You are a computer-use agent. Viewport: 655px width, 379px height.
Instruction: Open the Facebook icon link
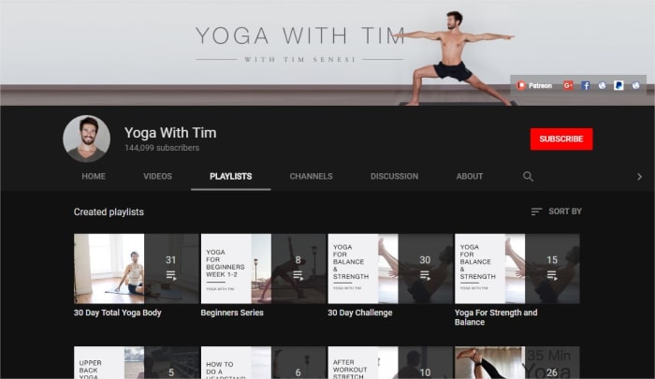pos(586,86)
